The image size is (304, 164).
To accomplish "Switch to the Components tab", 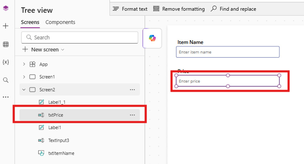I will click(x=60, y=22).
